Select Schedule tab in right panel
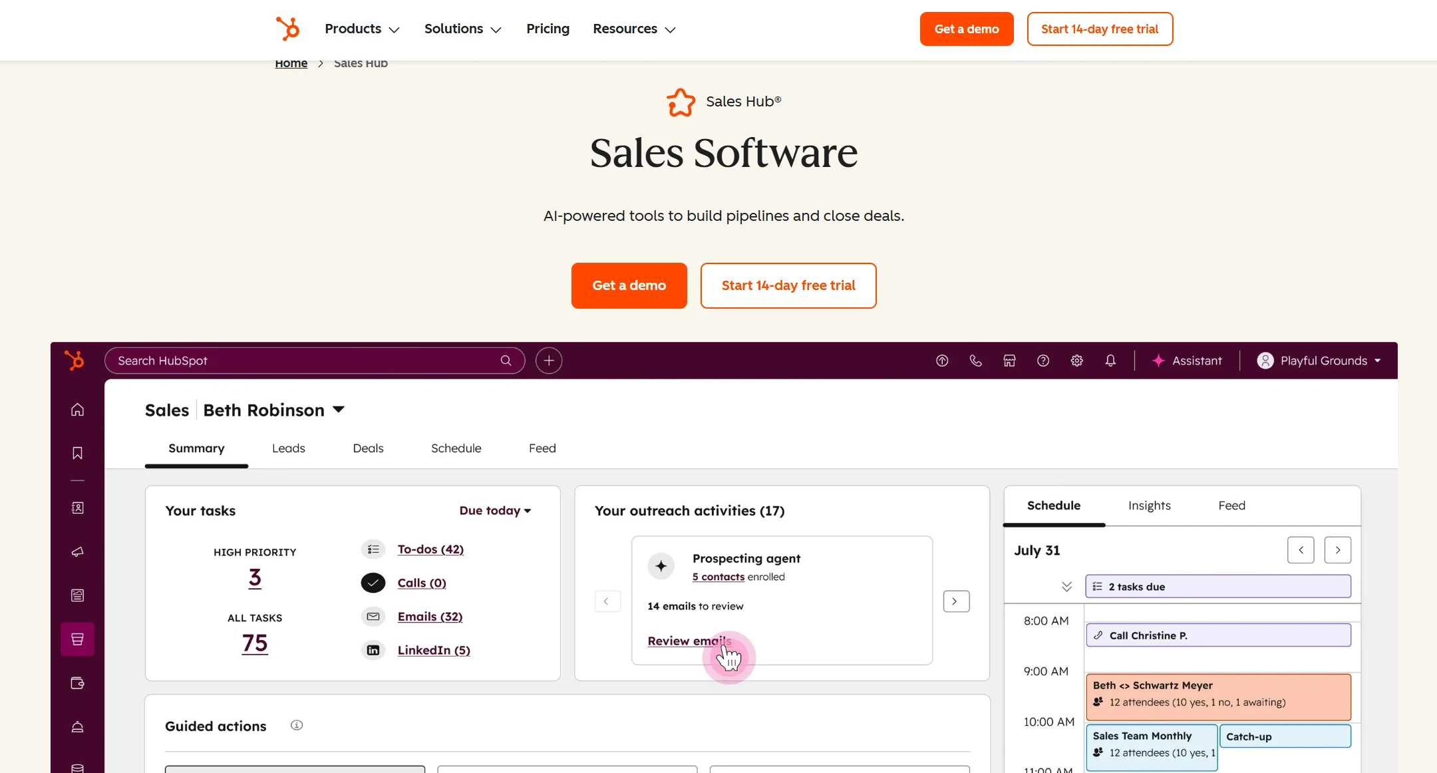1437x773 pixels. pos(1054,506)
